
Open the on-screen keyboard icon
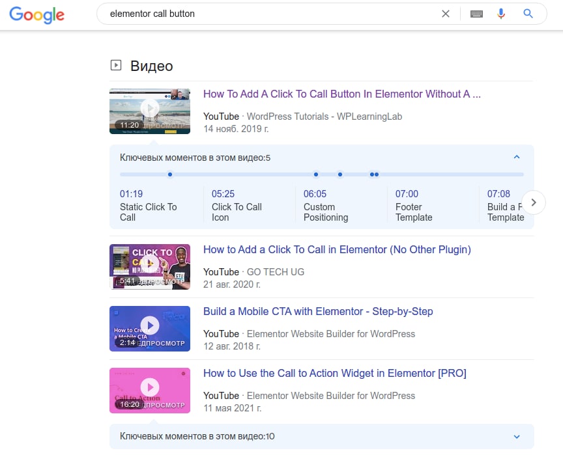point(476,14)
